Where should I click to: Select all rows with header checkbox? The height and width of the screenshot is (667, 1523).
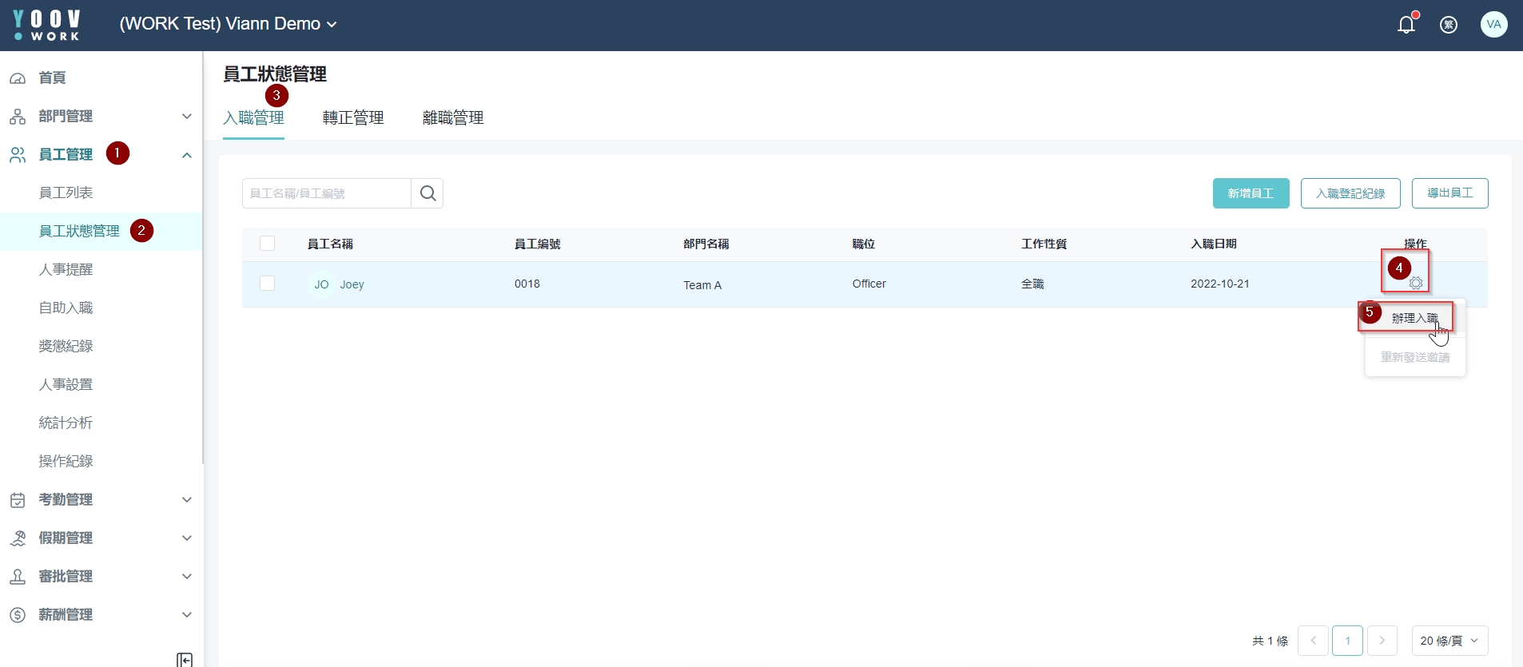pyautogui.click(x=268, y=244)
